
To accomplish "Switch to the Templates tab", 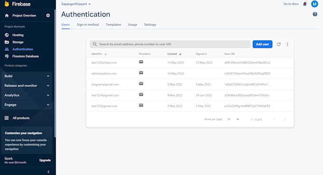I will pyautogui.click(x=114, y=25).
